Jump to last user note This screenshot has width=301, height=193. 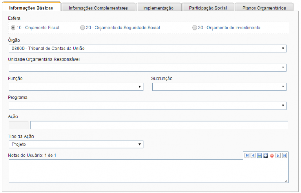[x=285, y=156]
